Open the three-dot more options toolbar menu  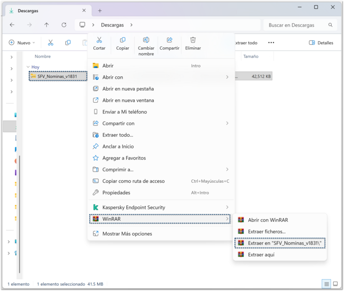coord(271,43)
